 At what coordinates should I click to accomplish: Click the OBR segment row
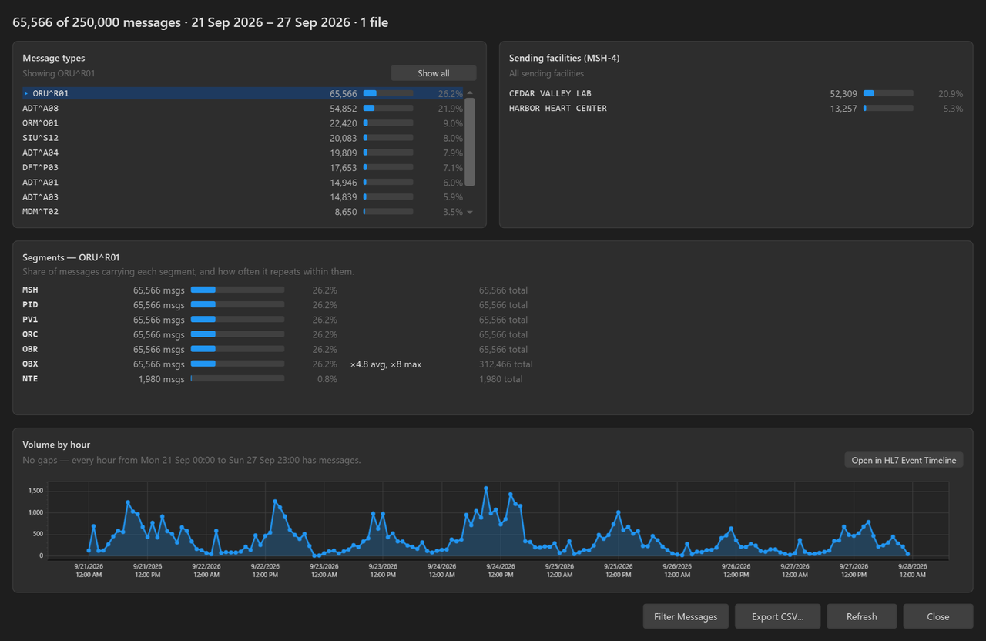pos(493,349)
